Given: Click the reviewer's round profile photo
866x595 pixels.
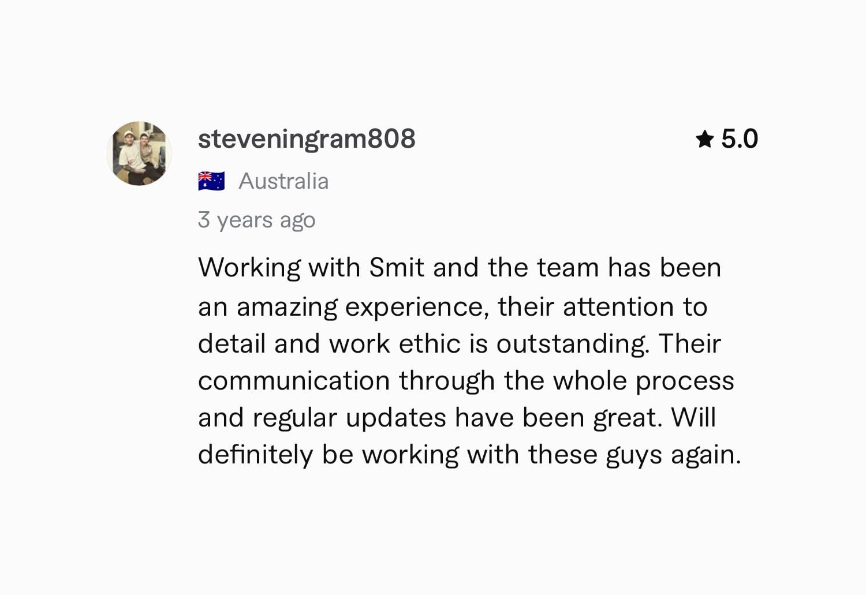Looking at the screenshot, I should coord(139,154).
